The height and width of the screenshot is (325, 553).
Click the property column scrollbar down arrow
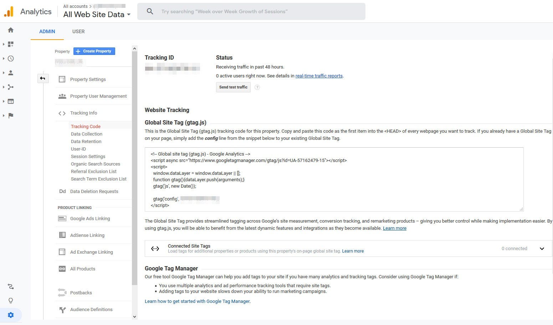pos(134,316)
